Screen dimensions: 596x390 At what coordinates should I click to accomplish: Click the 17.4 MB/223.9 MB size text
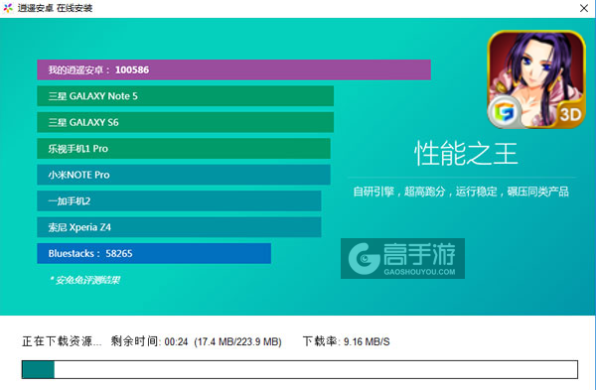[238, 341]
